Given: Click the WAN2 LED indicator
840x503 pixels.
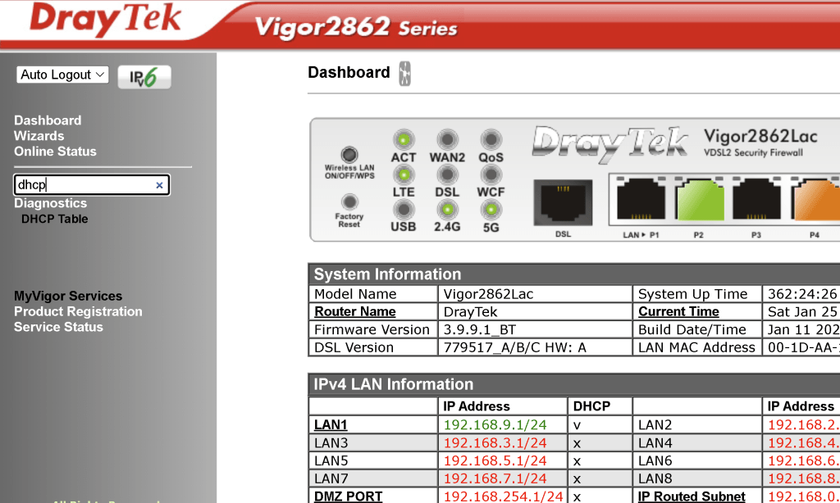Looking at the screenshot, I should coord(447,140).
